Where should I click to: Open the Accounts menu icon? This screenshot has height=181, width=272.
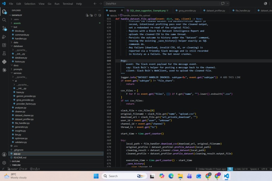4,154
